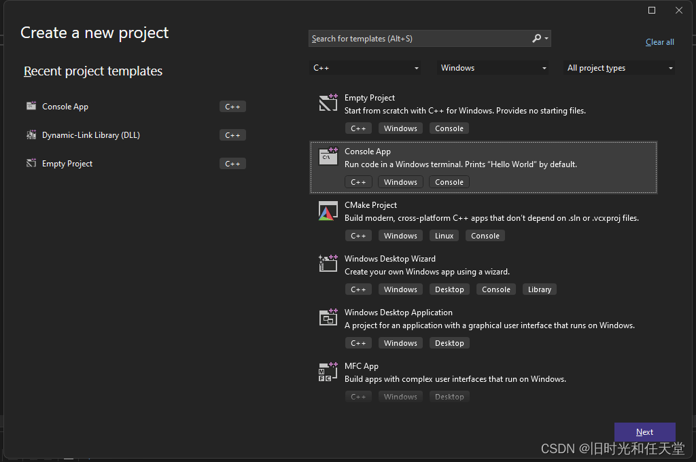Click Console tag under Console App template
The width and height of the screenshot is (696, 462).
(449, 182)
